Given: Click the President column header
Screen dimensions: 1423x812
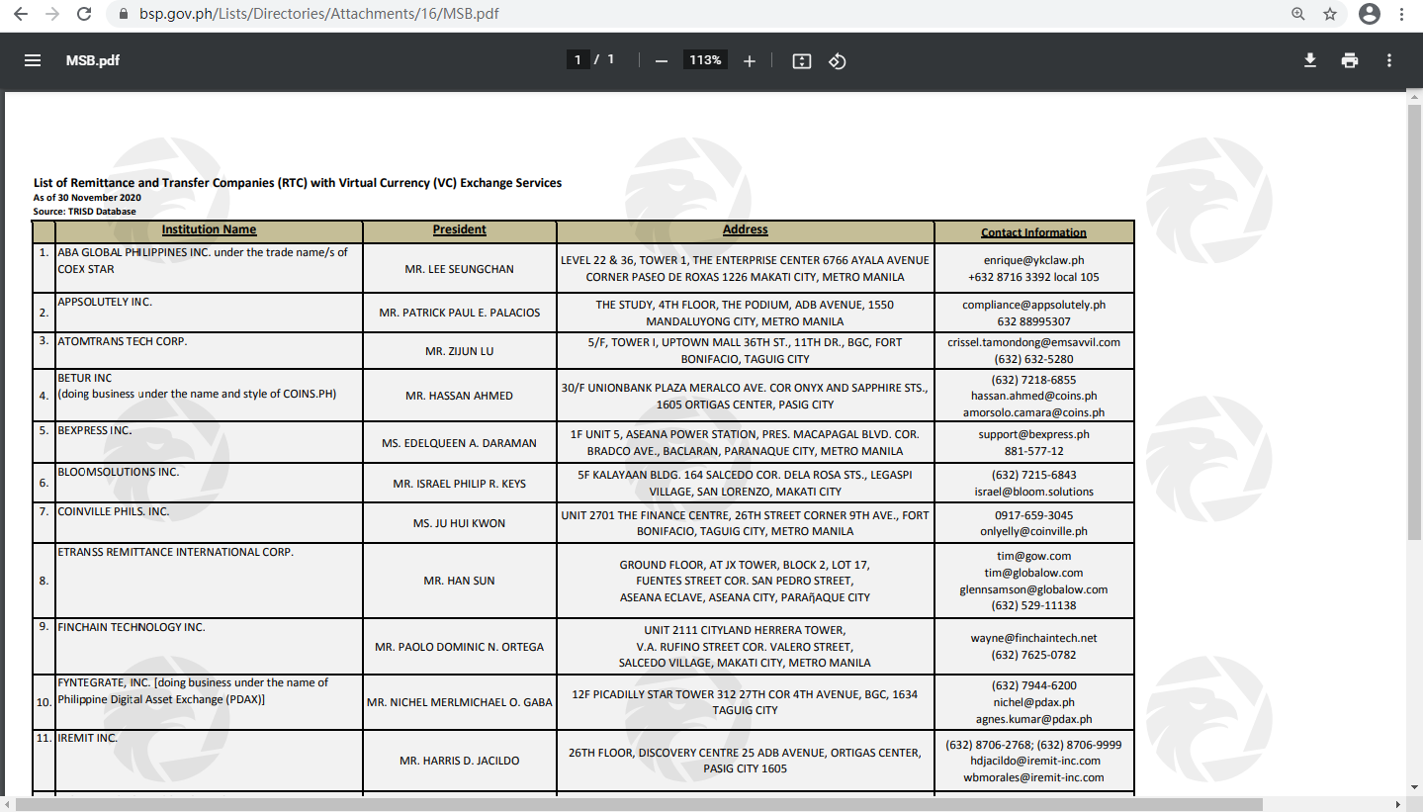Looking at the screenshot, I should pos(460,229).
